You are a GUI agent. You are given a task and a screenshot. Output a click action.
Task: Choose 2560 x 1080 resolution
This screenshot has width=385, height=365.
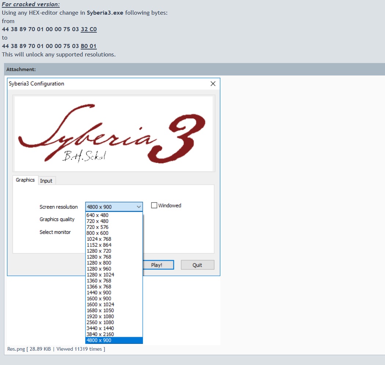pyautogui.click(x=114, y=322)
